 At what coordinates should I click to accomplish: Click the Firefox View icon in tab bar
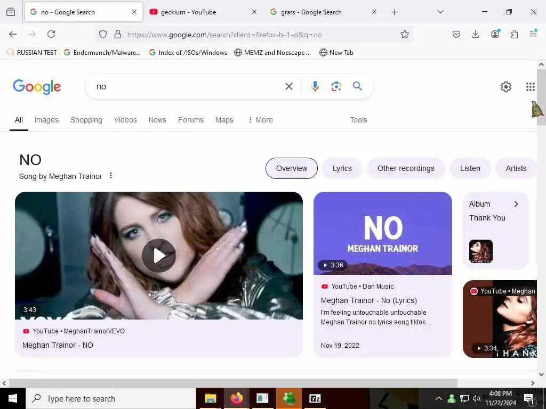click(x=11, y=12)
